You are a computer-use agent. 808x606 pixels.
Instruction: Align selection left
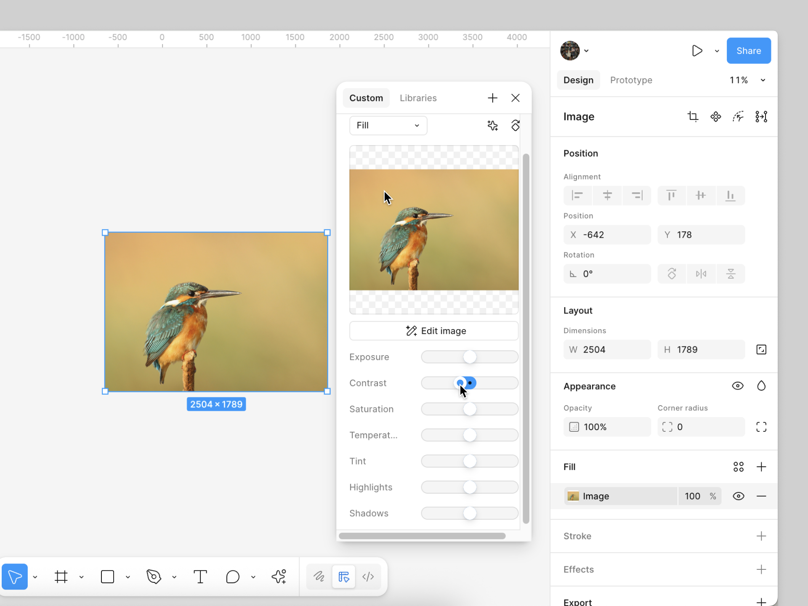577,195
